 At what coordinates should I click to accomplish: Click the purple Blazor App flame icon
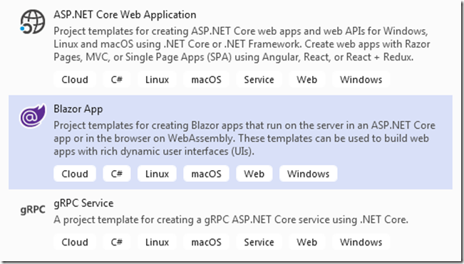(33, 116)
